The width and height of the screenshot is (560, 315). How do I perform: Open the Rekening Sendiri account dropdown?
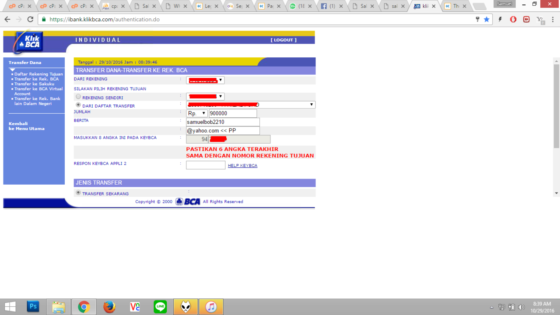(205, 96)
